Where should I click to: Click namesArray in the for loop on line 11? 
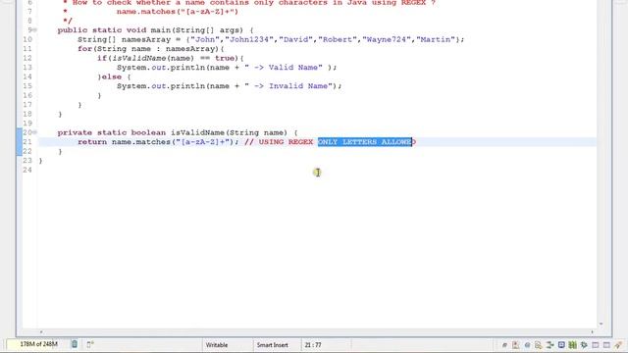point(189,49)
